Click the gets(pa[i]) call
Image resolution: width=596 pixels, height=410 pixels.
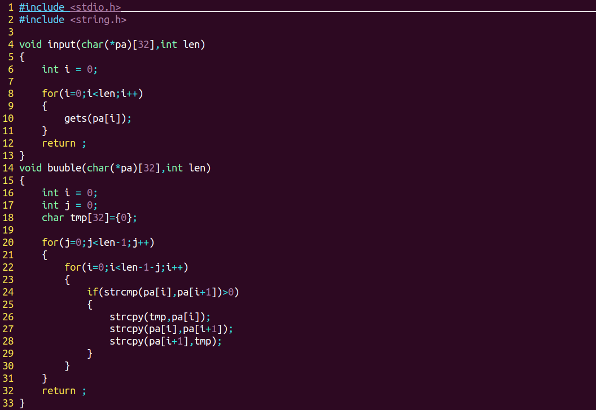pos(98,118)
